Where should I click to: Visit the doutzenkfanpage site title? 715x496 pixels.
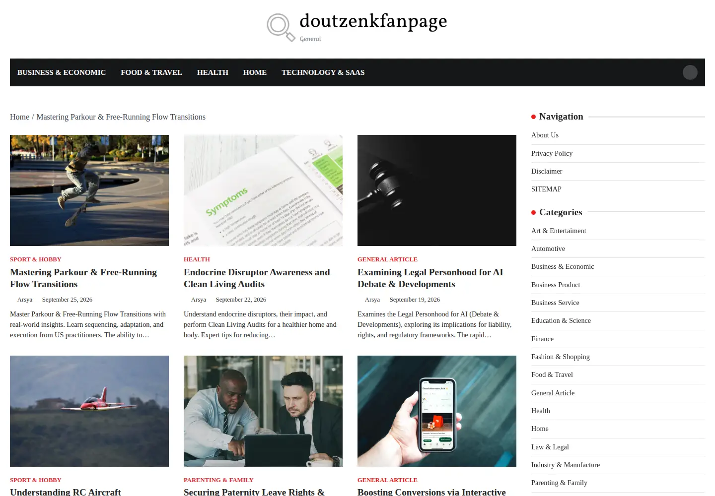(373, 21)
